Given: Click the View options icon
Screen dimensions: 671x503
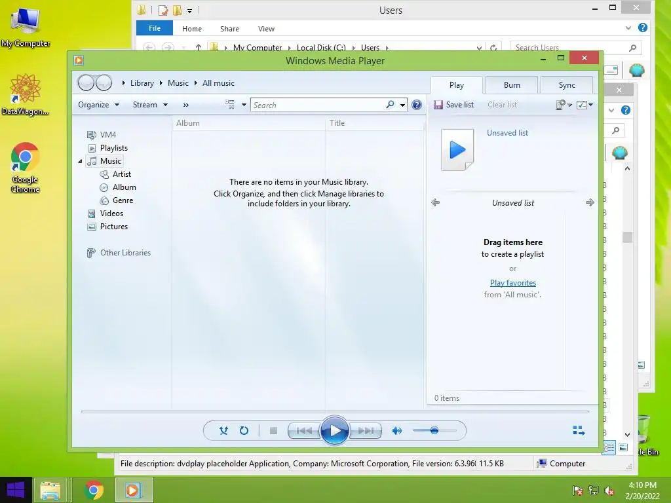Looking at the screenshot, I should pyautogui.click(x=230, y=104).
